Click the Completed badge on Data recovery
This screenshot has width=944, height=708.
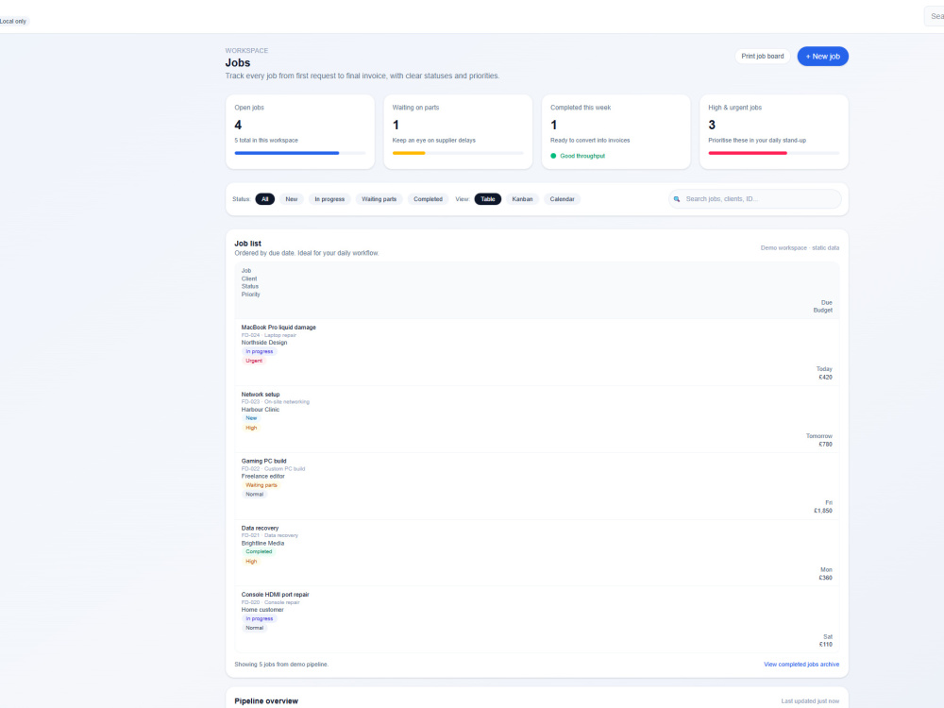[259, 552]
